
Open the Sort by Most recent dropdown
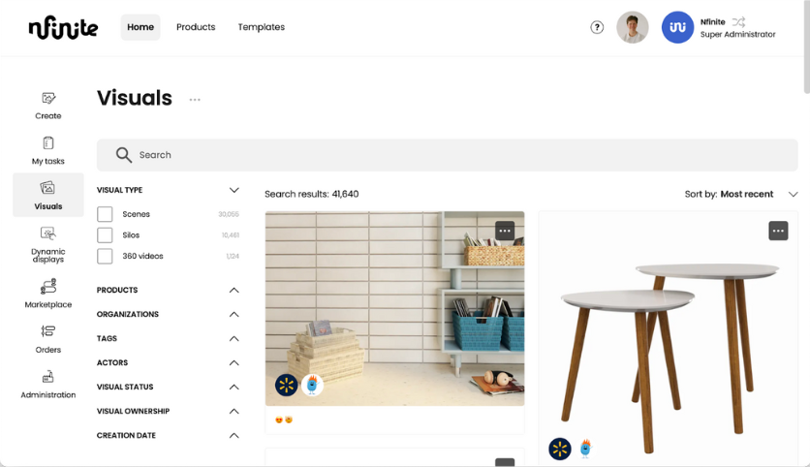click(x=741, y=194)
